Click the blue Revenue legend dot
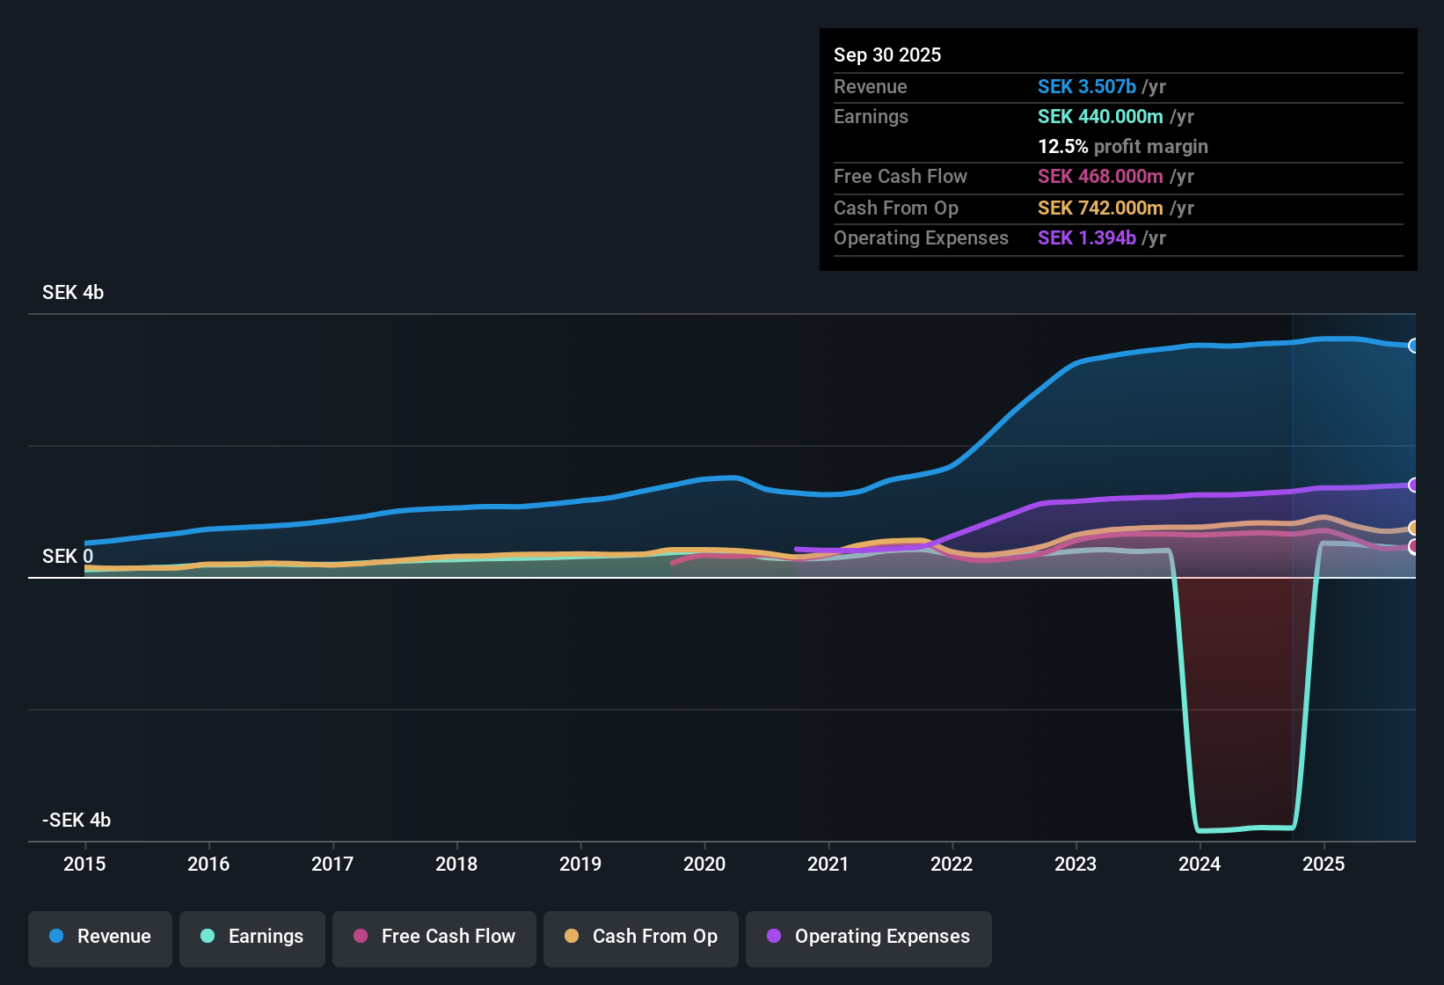The width and height of the screenshot is (1444, 985). pos(56,936)
